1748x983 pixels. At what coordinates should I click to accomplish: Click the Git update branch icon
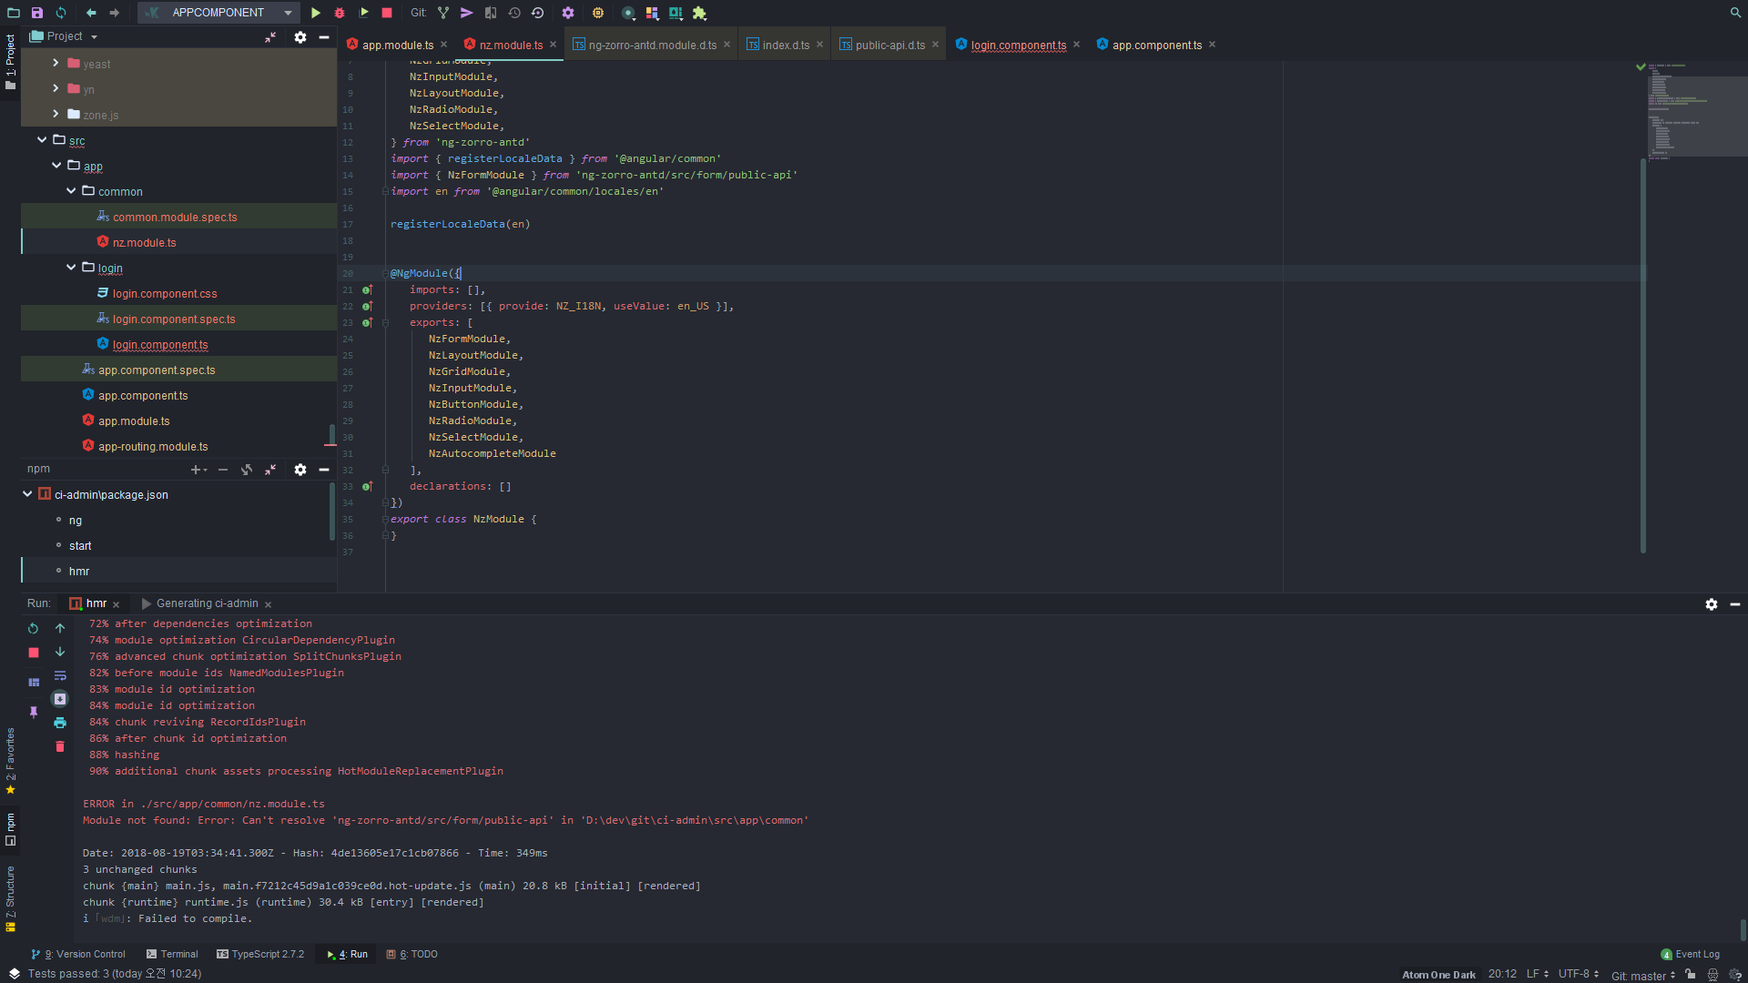443,13
